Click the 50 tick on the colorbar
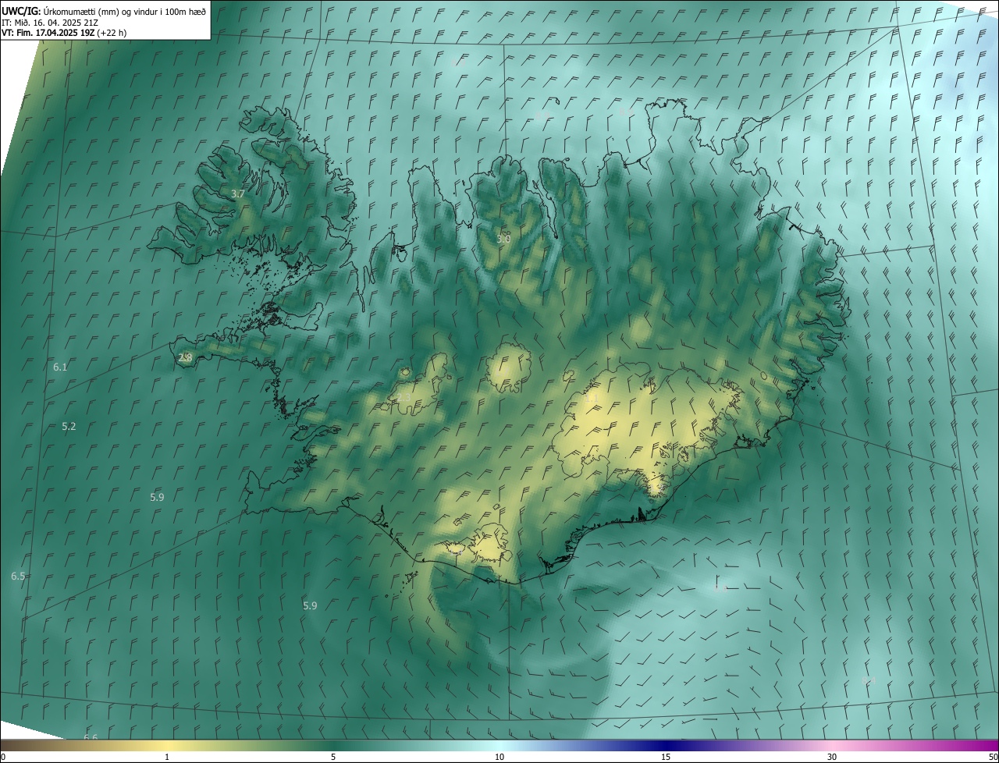Viewport: 999px width, 763px height. (x=993, y=757)
